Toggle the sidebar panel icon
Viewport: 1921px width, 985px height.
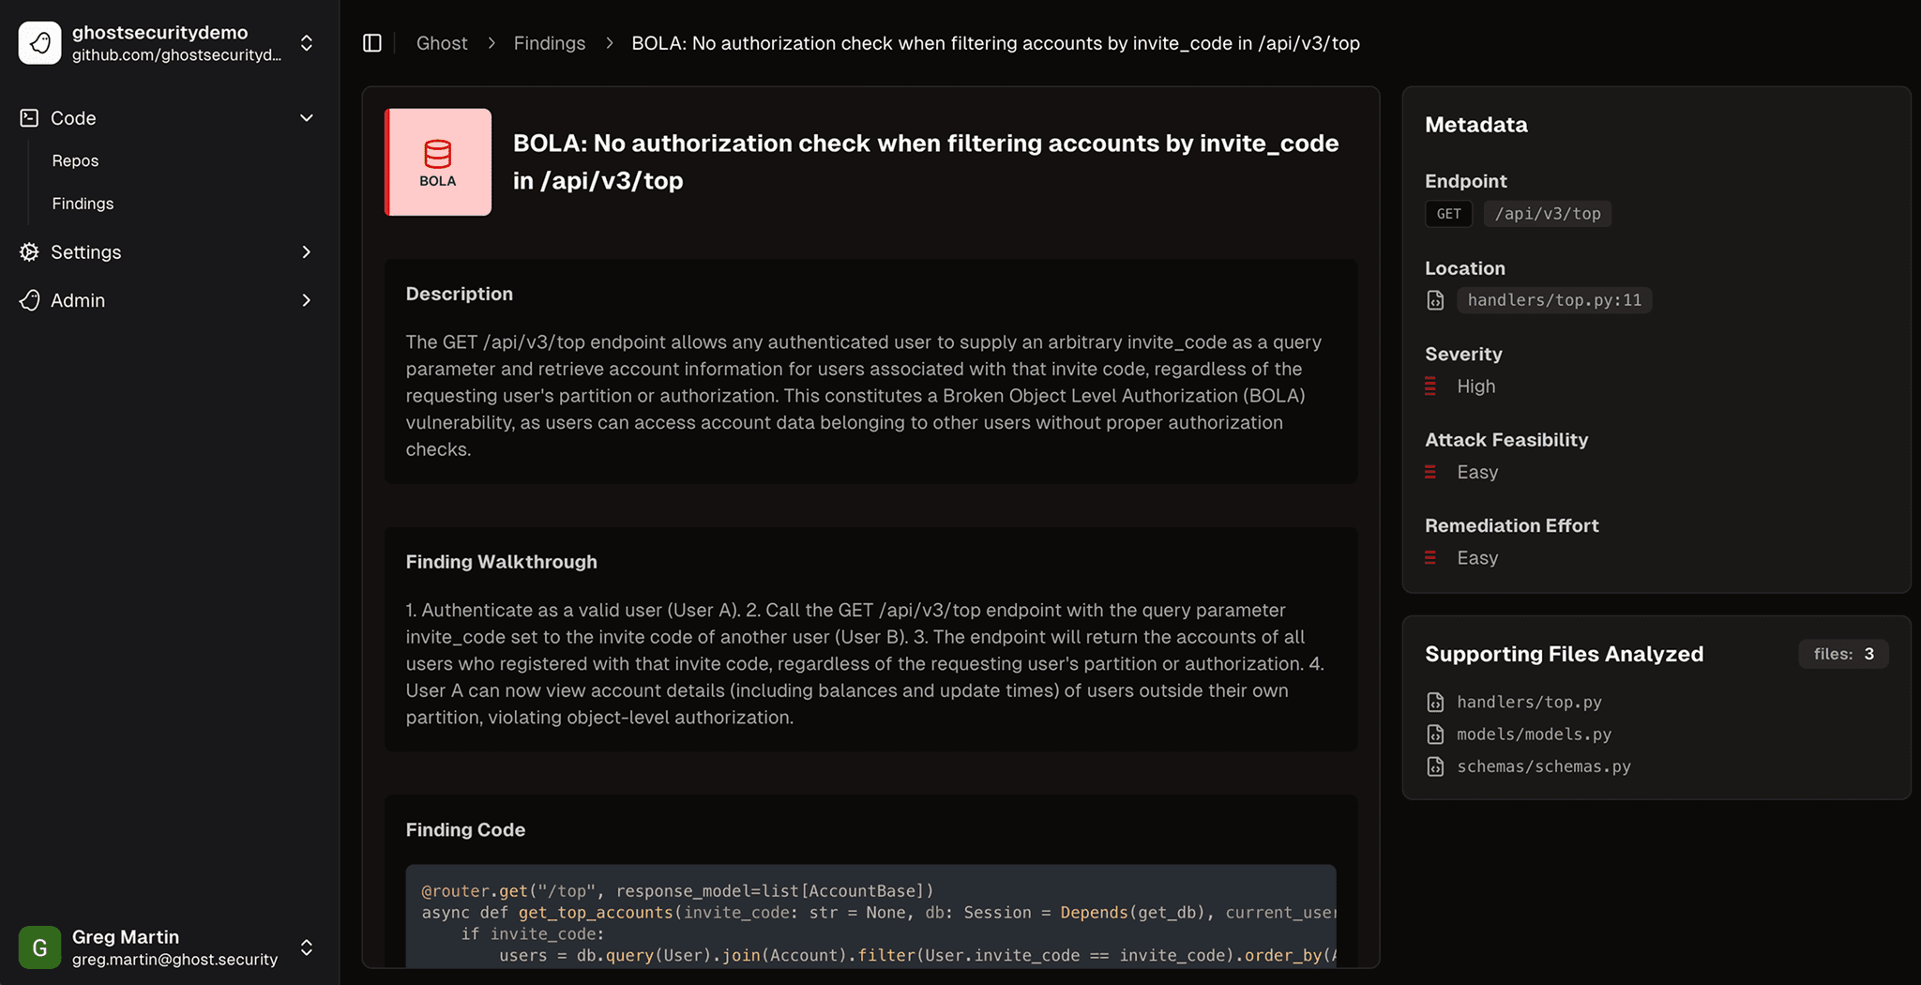372,43
